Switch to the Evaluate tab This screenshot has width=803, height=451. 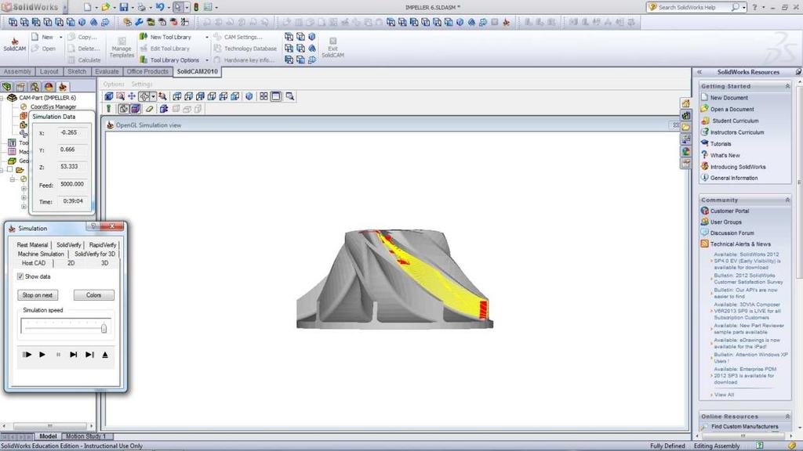[x=107, y=71]
